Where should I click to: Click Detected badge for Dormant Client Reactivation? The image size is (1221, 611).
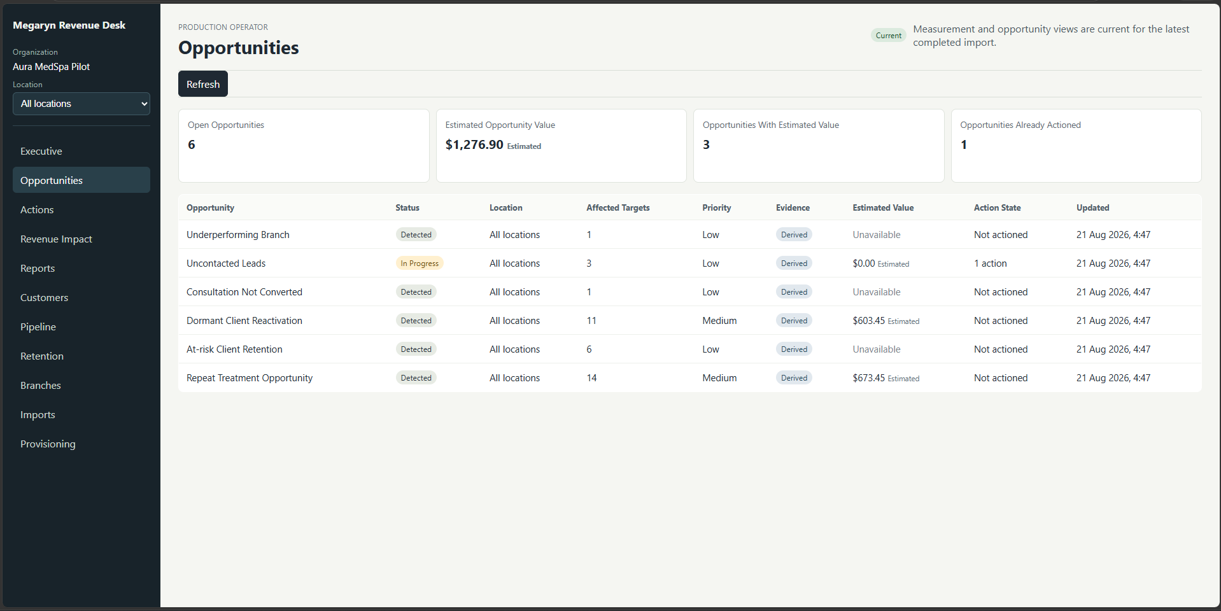(416, 321)
